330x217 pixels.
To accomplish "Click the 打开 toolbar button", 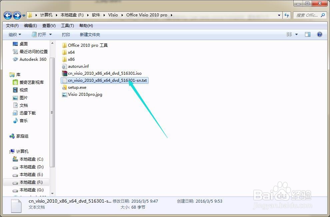I will [x=39, y=34].
